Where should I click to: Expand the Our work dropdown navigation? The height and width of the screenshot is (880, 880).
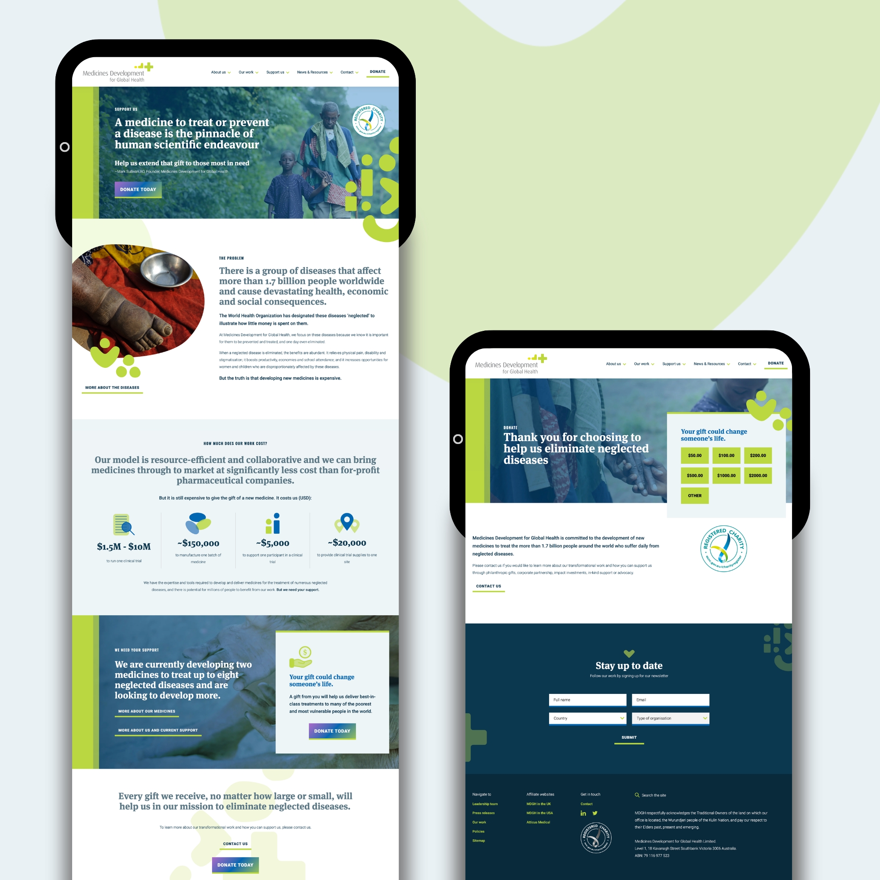[x=248, y=73]
